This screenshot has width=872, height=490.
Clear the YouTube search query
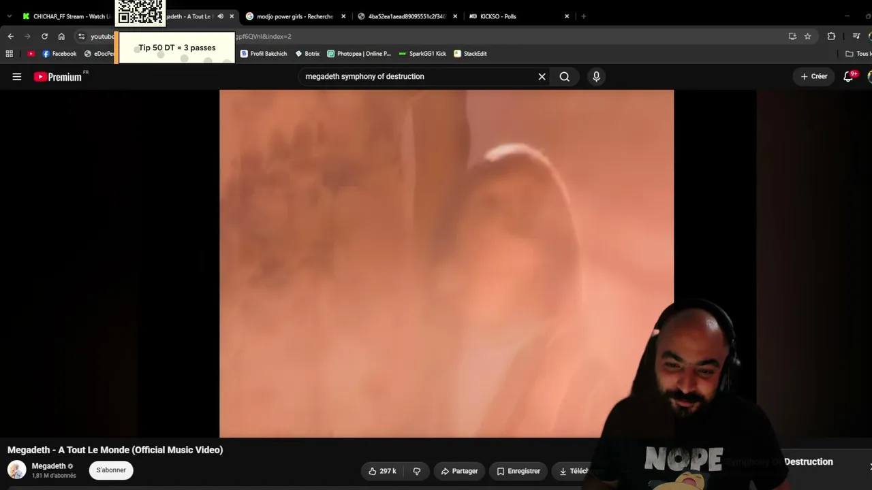click(x=542, y=77)
